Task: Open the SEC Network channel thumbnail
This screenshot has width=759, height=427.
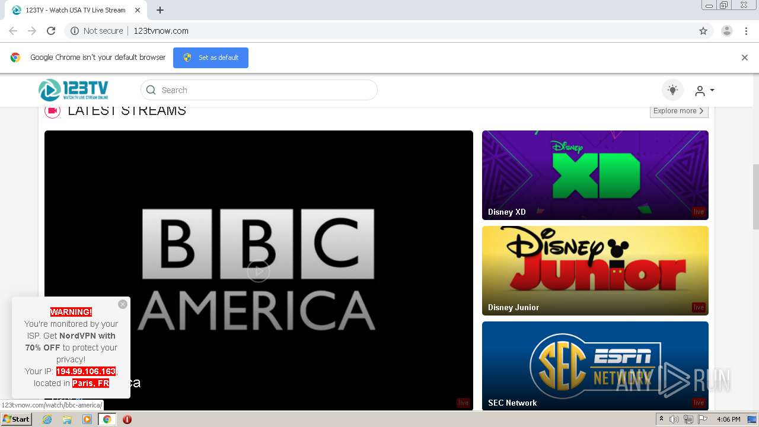Action: pos(595,366)
